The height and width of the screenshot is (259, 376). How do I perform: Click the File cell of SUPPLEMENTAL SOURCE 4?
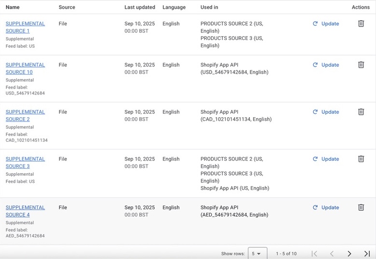63,207
